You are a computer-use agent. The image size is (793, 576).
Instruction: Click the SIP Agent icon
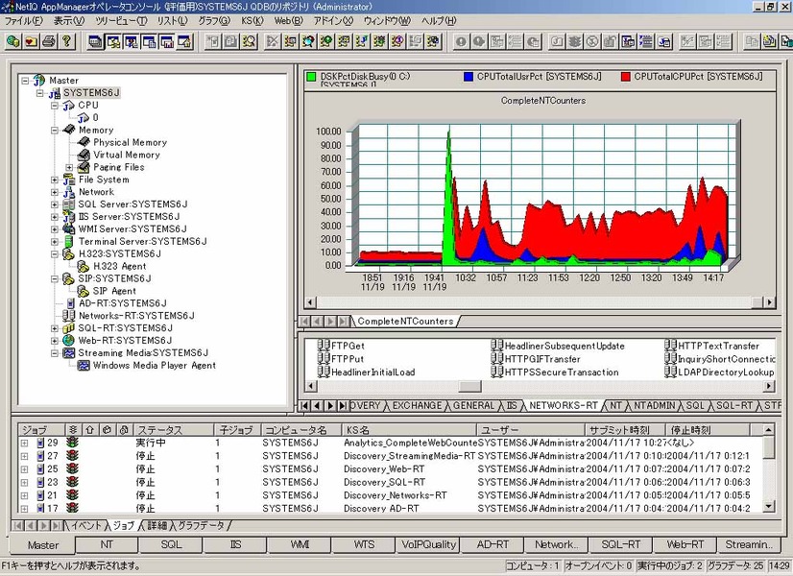point(83,291)
